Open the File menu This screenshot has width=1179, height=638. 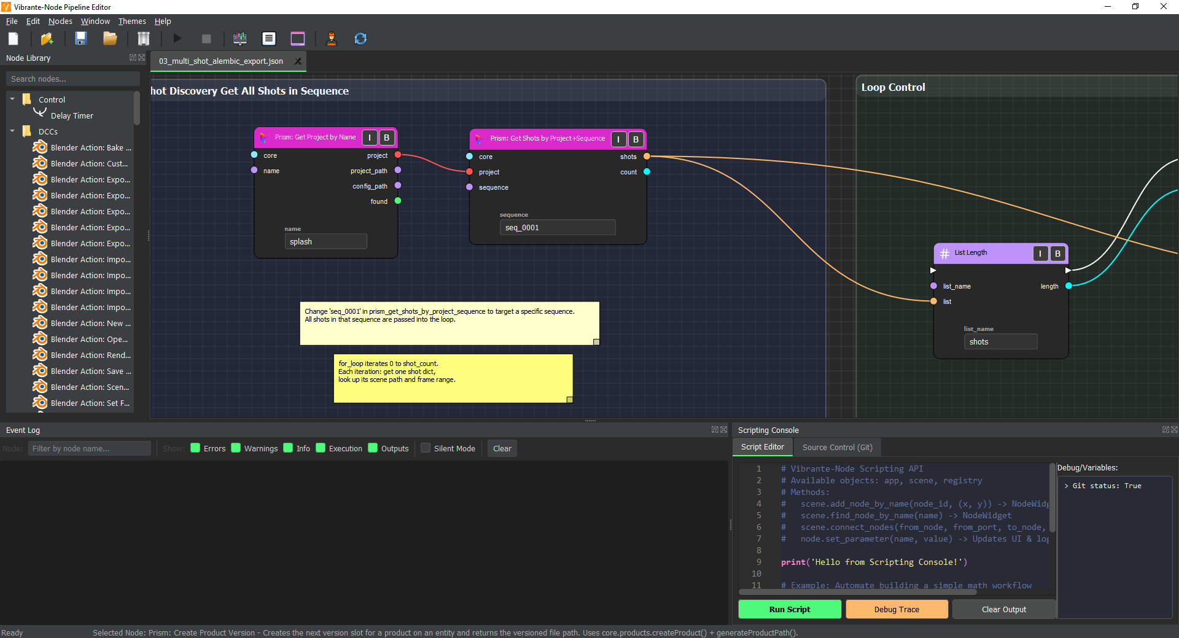coord(12,21)
